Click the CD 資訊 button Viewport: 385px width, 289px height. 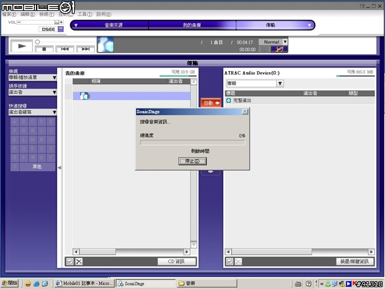[x=176, y=261]
